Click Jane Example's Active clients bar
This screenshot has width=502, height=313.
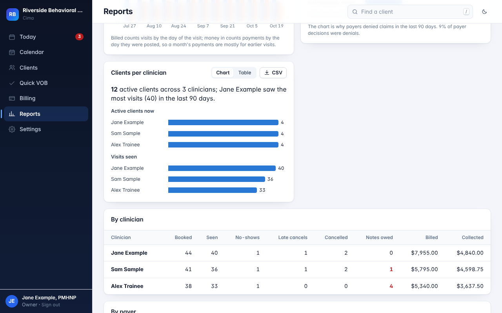tap(223, 122)
